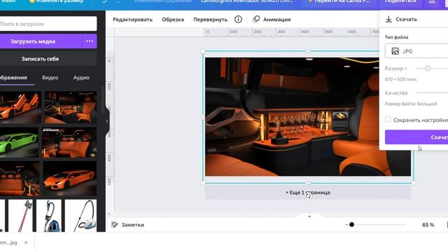Move the zoom slider knob
448x252 pixels.
(x=351, y=225)
